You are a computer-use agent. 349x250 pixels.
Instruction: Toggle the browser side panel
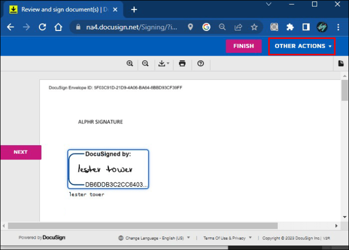[x=306, y=27]
